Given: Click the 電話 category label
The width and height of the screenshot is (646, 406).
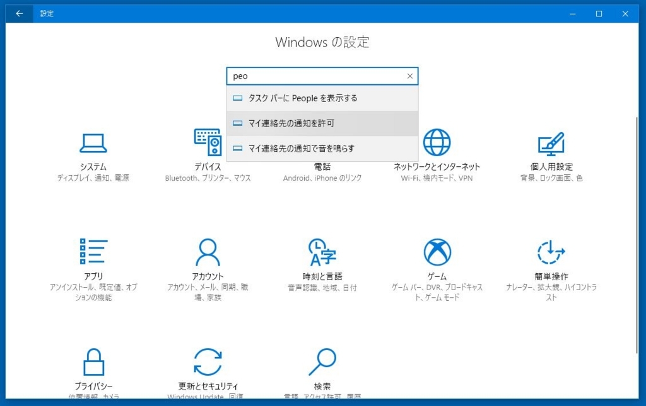Looking at the screenshot, I should click(x=322, y=166).
